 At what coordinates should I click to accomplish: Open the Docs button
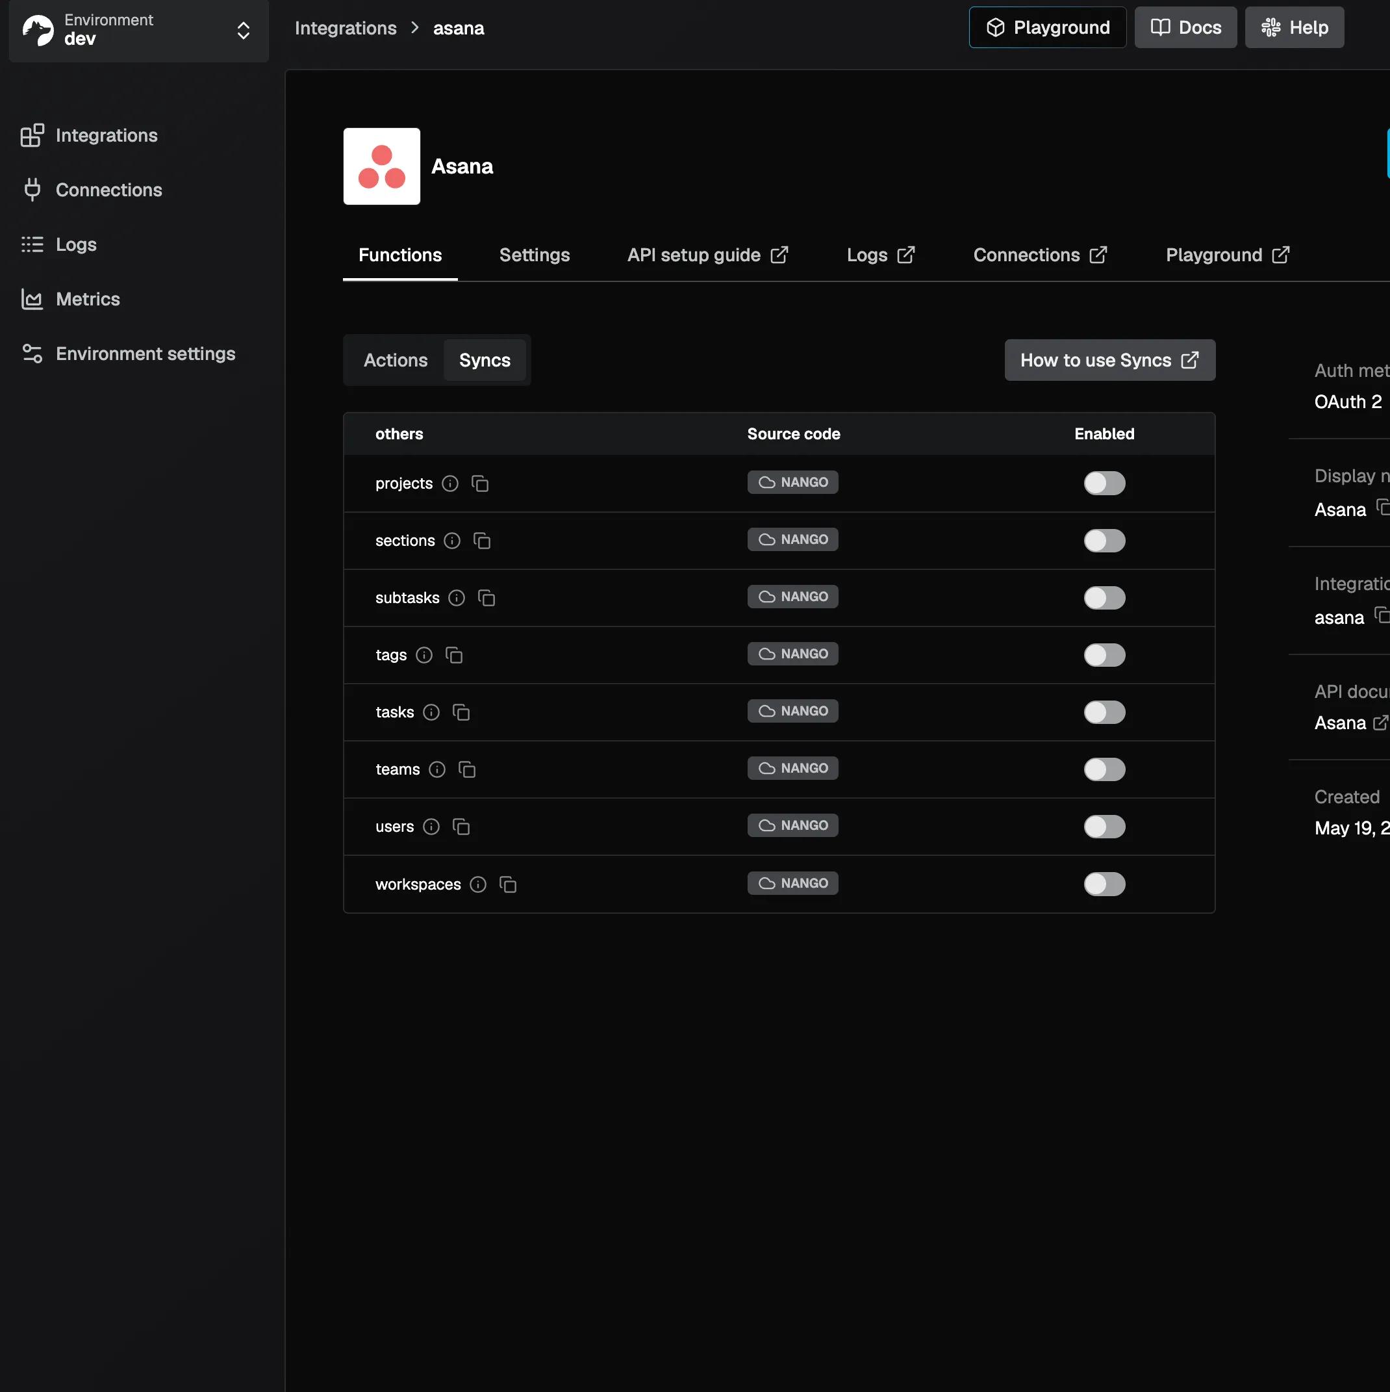(1185, 27)
